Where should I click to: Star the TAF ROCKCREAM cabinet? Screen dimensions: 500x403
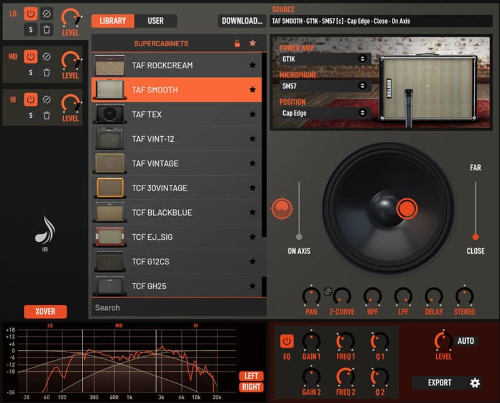pos(253,65)
